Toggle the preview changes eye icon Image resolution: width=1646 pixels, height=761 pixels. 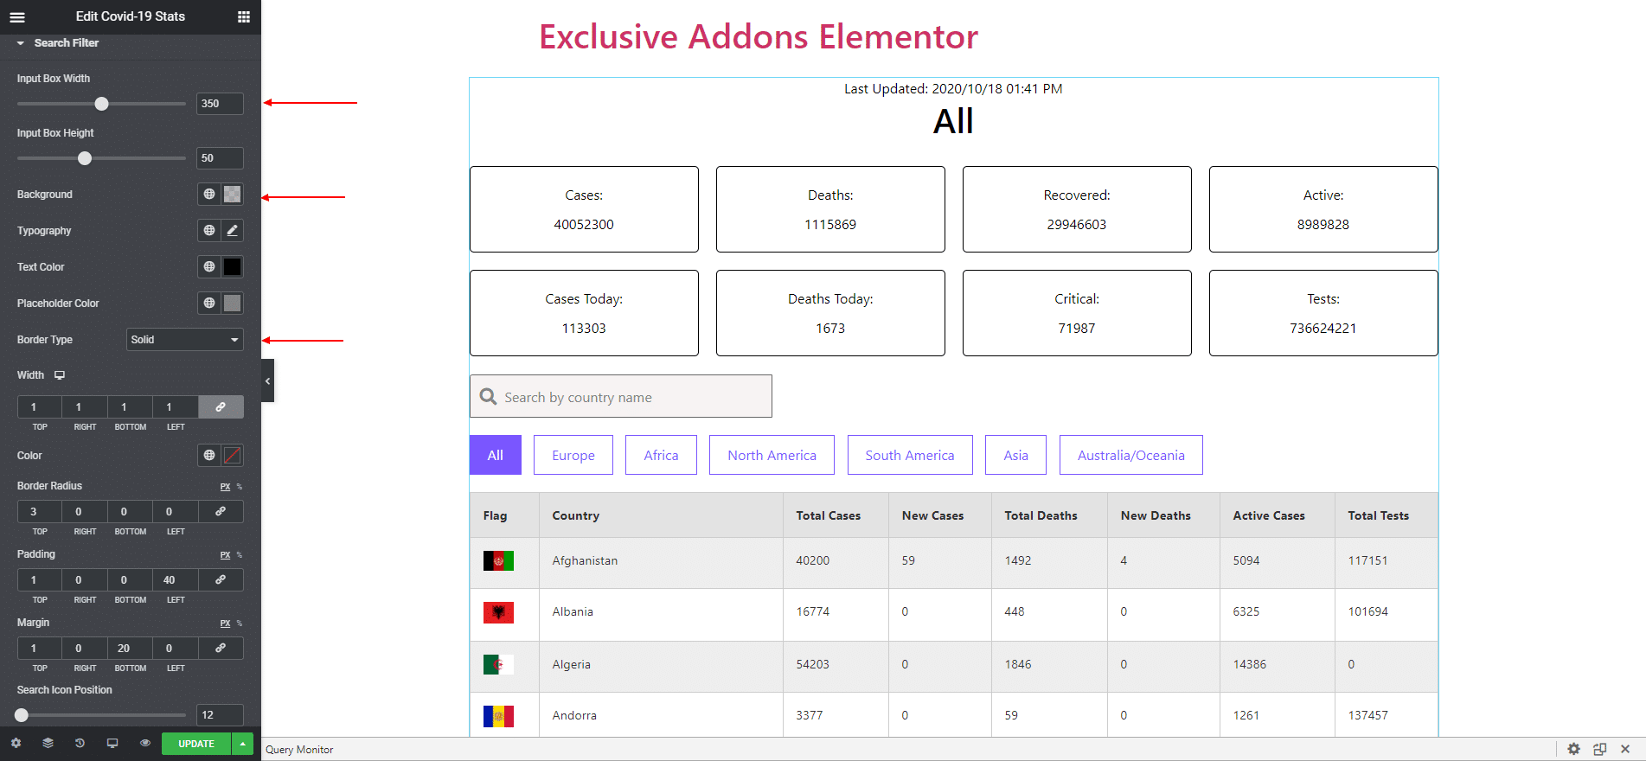point(145,743)
